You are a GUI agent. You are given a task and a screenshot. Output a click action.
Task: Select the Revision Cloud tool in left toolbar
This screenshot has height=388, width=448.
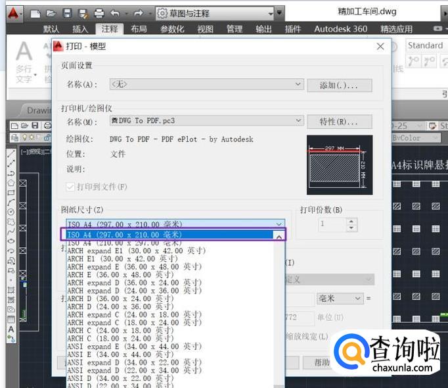[x=11, y=222]
